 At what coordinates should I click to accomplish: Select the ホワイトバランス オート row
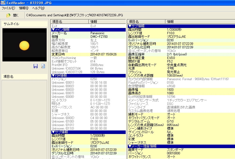[181, 157]
